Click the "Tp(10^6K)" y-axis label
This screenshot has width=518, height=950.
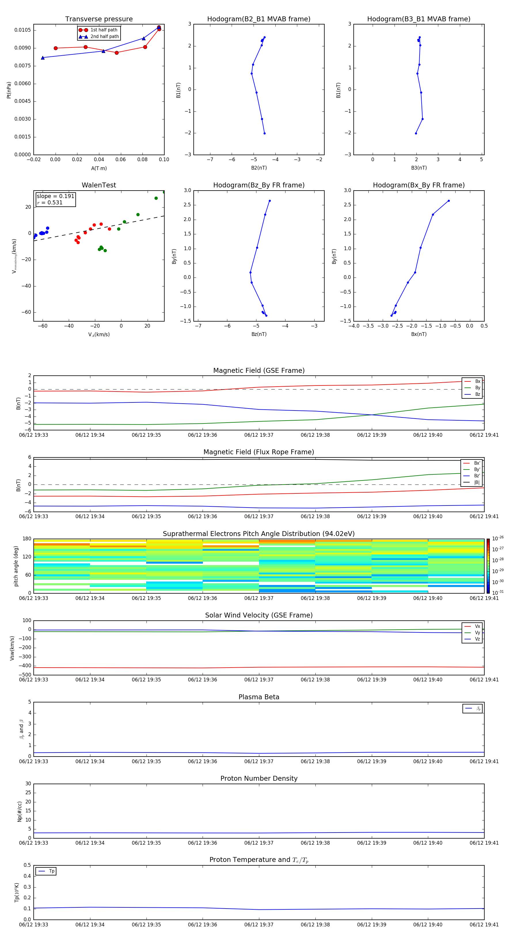[x=16, y=892]
